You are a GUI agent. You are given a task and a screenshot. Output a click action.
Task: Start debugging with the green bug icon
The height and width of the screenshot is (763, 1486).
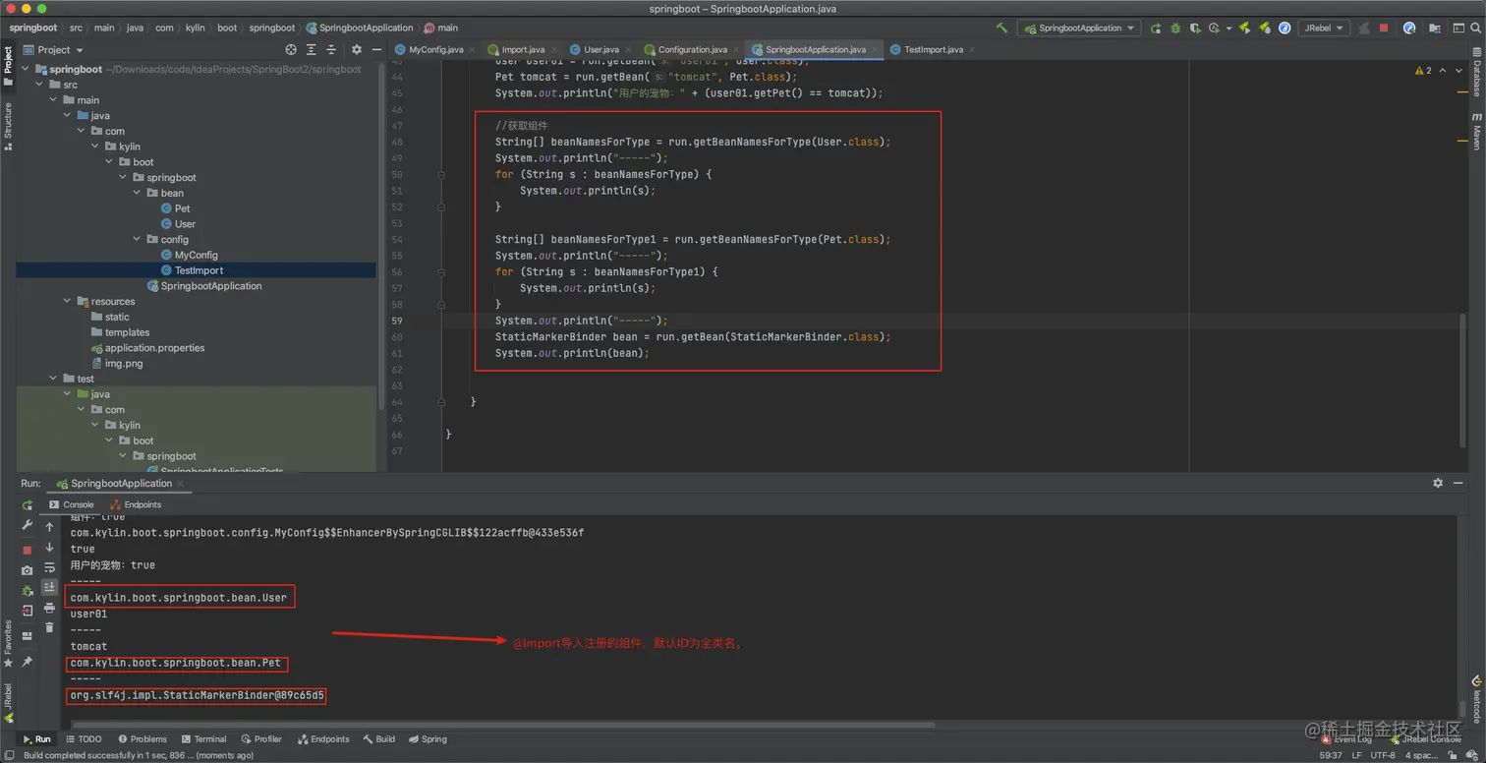tap(1175, 29)
